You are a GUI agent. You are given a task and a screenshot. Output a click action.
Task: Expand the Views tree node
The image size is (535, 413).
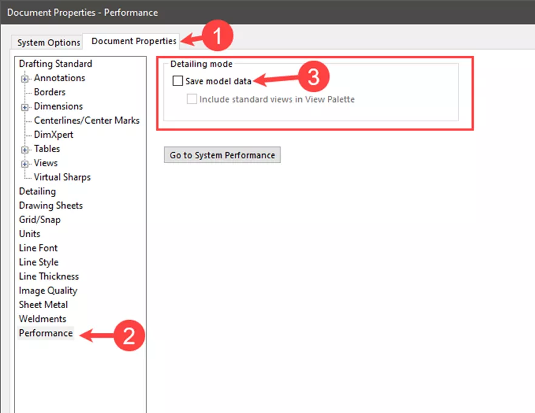click(x=24, y=164)
